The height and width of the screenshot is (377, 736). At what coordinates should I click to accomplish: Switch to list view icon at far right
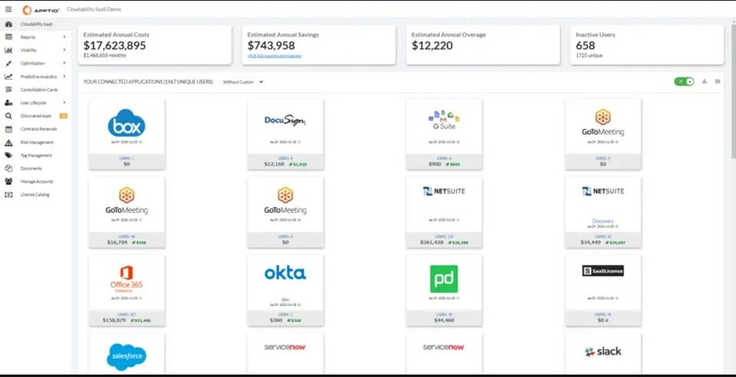tap(718, 81)
